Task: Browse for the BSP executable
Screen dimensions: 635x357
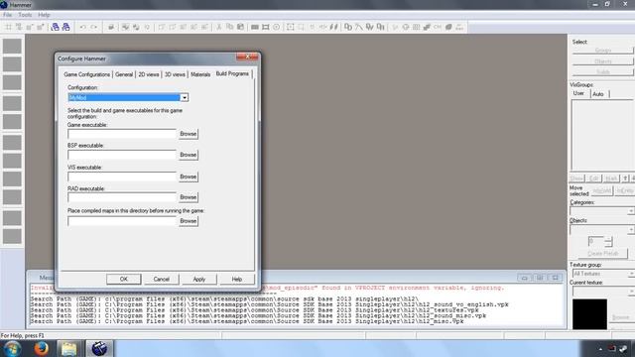Action: (x=188, y=155)
